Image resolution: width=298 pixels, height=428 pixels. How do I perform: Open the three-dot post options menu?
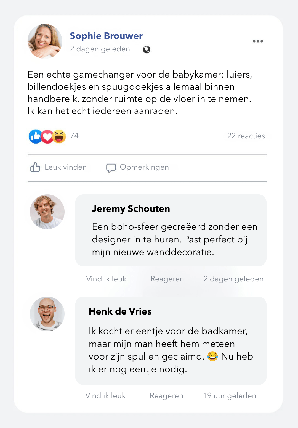258,41
